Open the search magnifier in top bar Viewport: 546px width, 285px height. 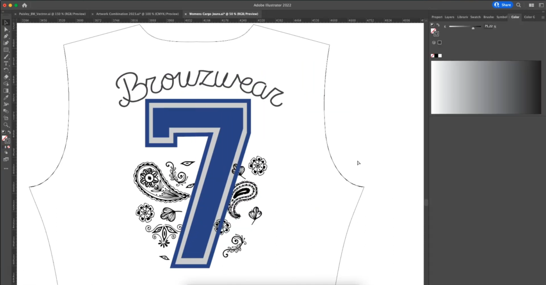click(518, 5)
